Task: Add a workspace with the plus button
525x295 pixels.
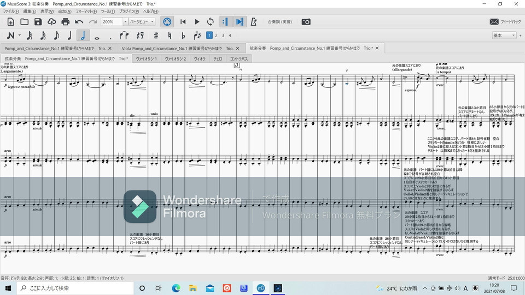Action: click(x=520, y=35)
